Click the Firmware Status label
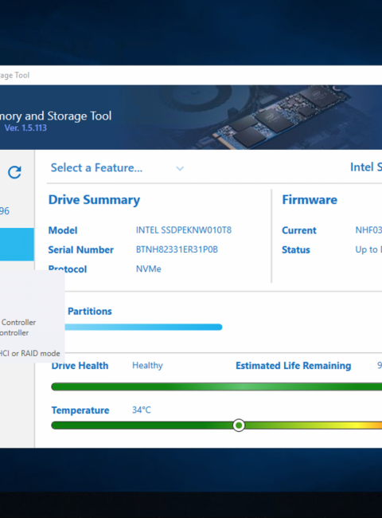 [x=296, y=249]
